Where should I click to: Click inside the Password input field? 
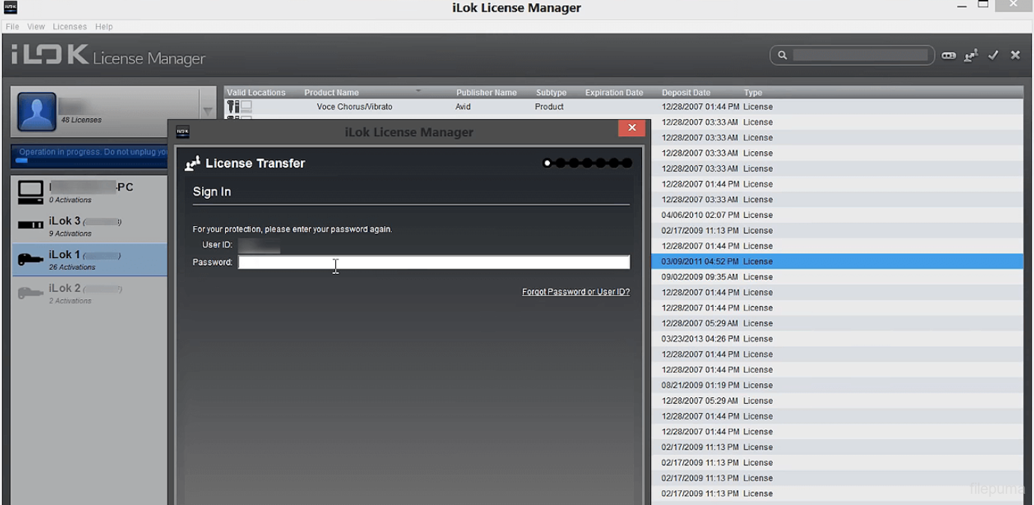[433, 262]
